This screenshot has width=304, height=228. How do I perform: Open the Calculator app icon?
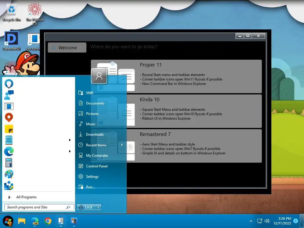[x=9, y=162]
